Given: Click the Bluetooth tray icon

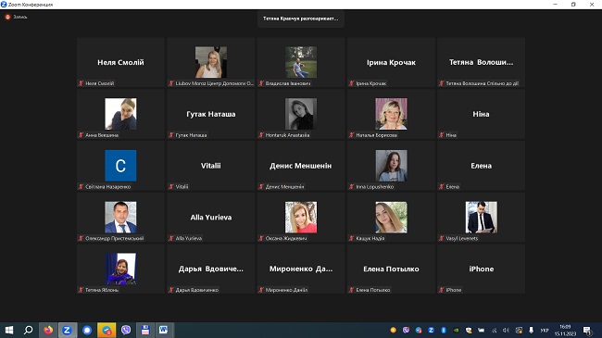Looking at the screenshot, I should (444, 330).
